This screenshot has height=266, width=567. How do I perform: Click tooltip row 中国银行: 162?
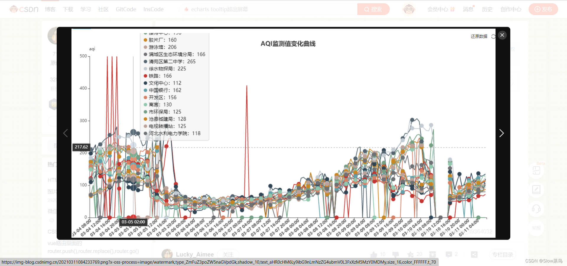tap(162, 90)
